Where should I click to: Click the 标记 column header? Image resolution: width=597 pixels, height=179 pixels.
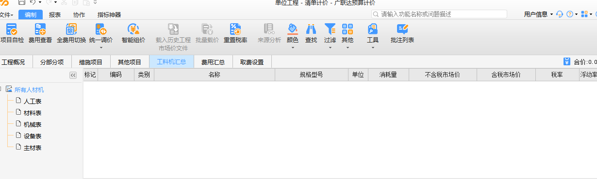pyautogui.click(x=90, y=75)
